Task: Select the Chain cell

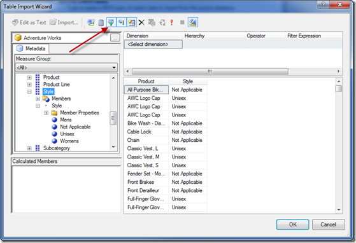Action: 146,140
